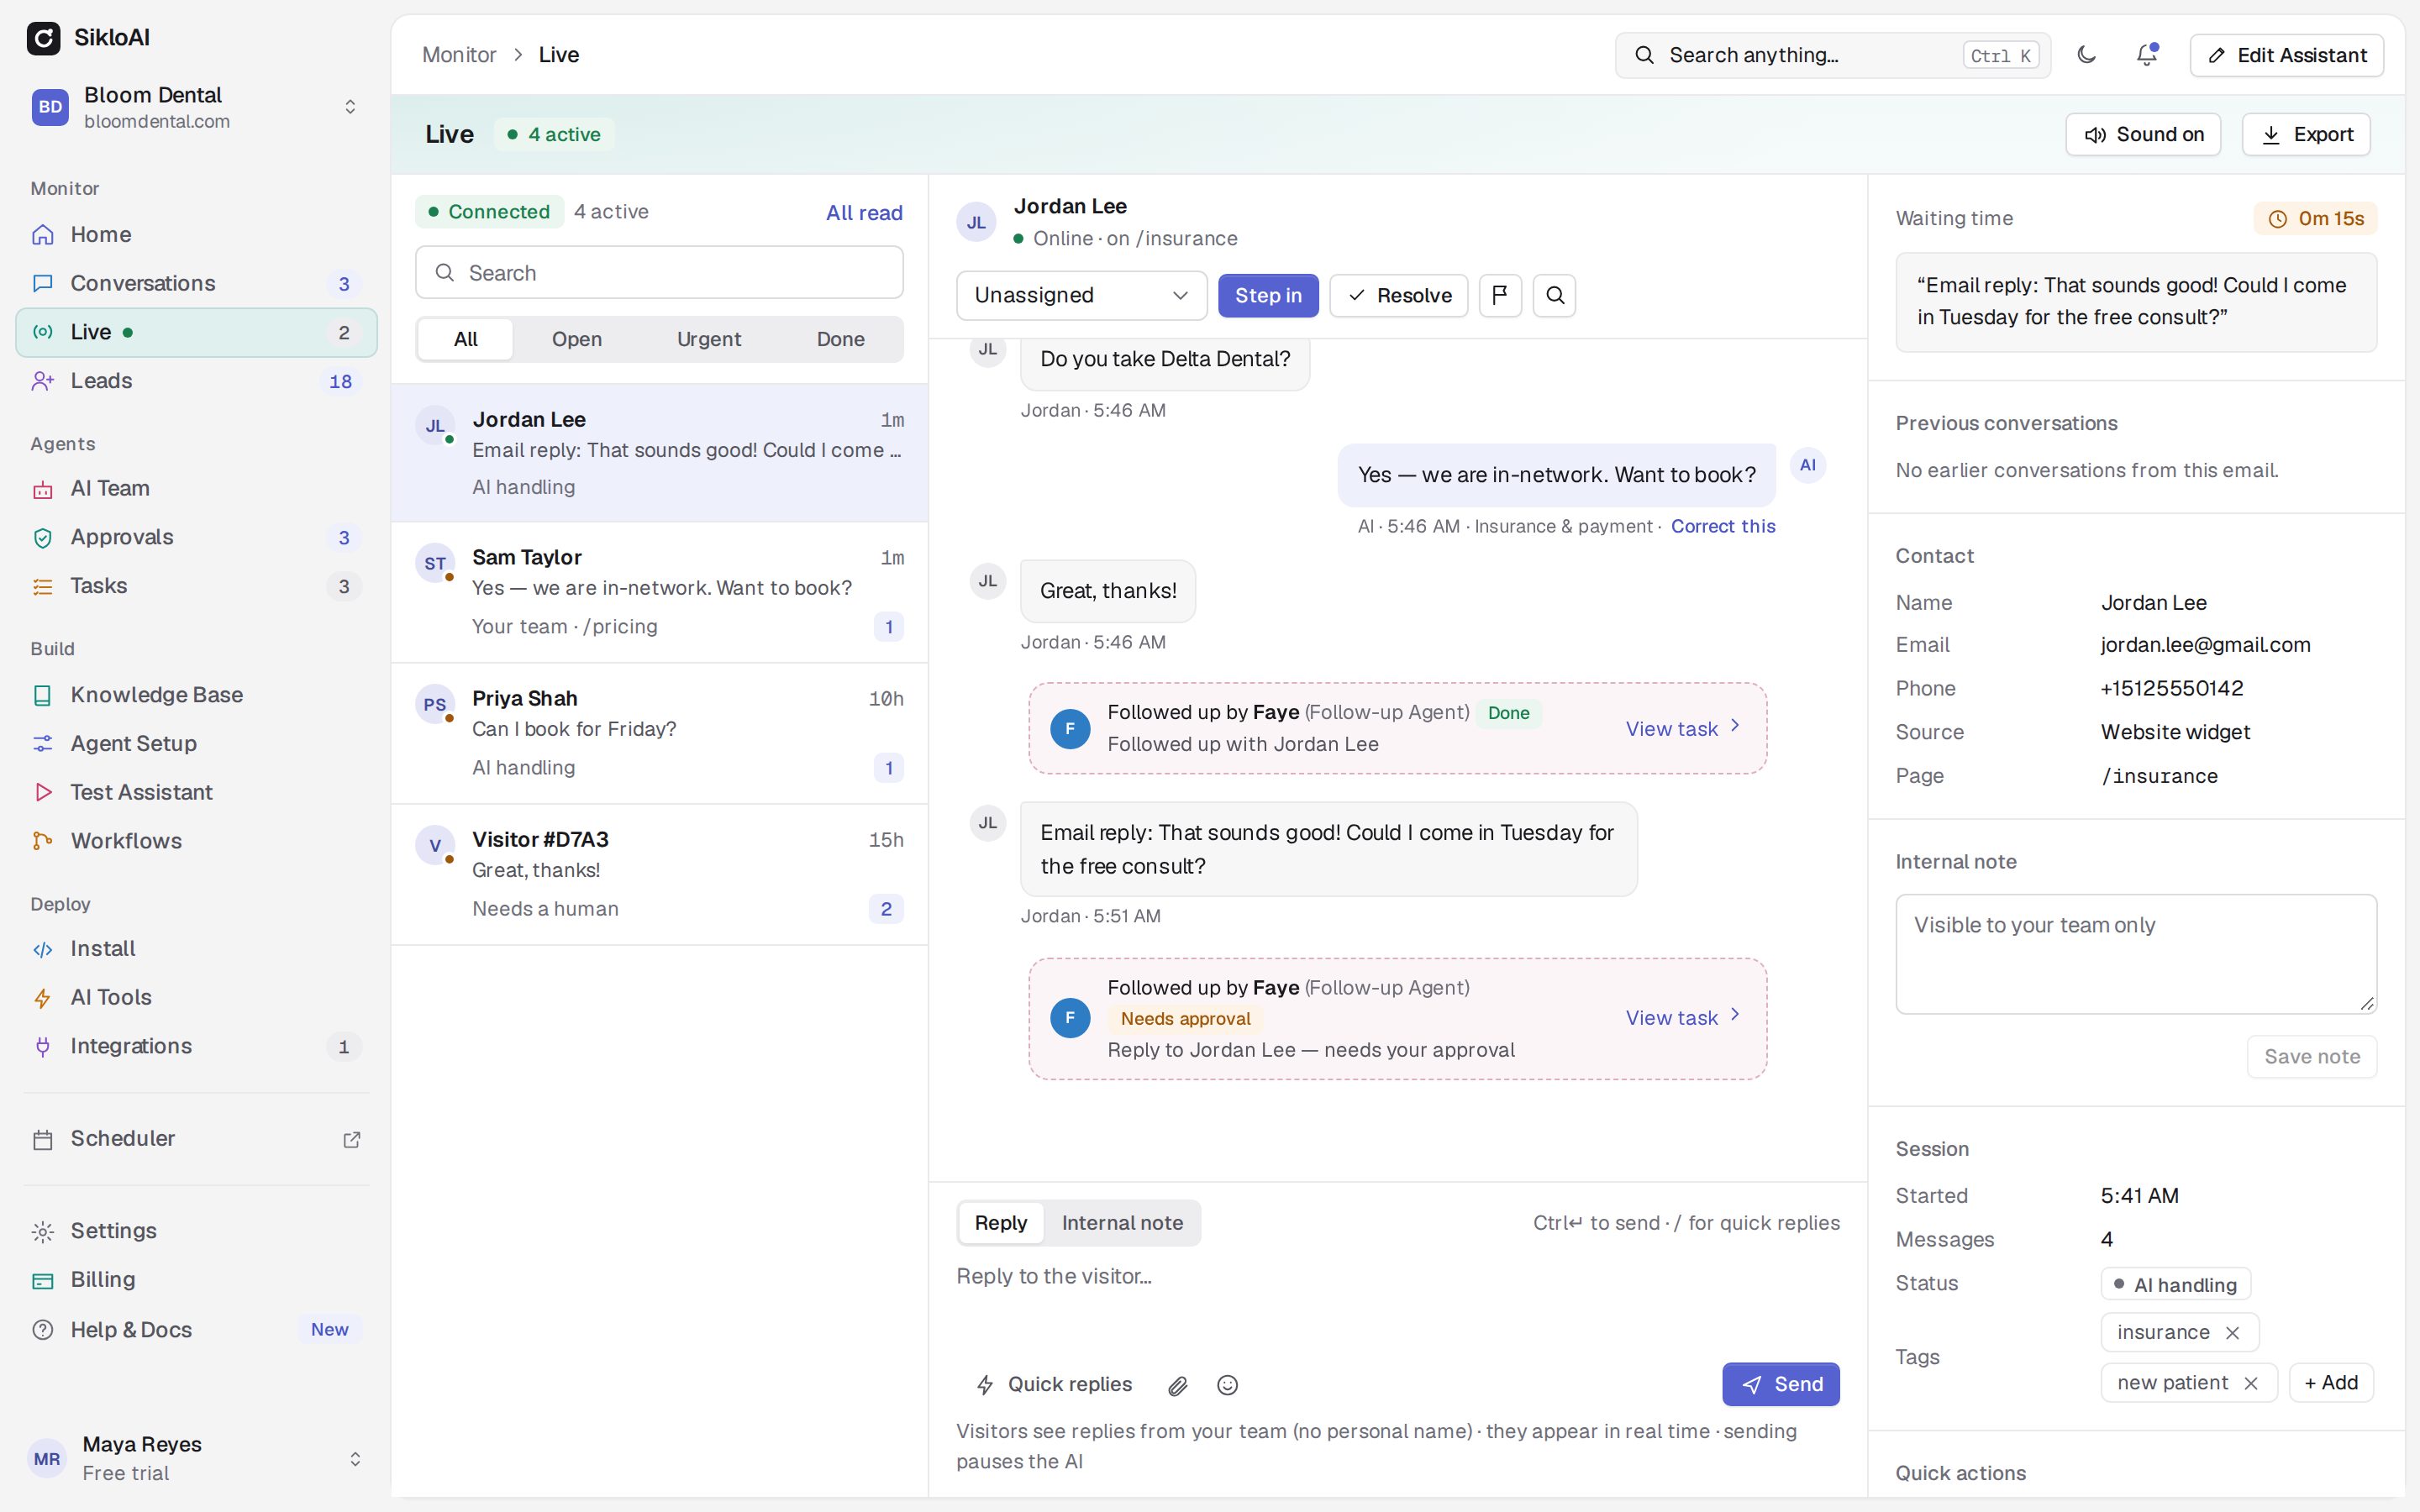The height and width of the screenshot is (1512, 2420).
Task: Open the Install page
Action: (196, 948)
